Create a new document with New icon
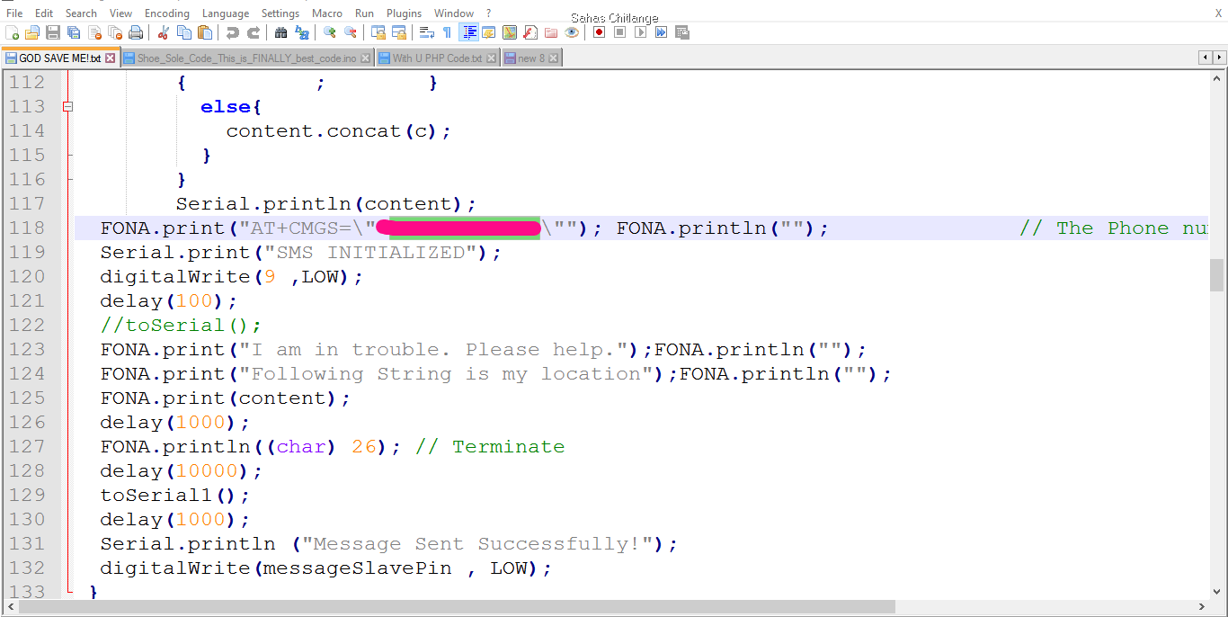Viewport: 1228px width, 617px height. tap(12, 32)
